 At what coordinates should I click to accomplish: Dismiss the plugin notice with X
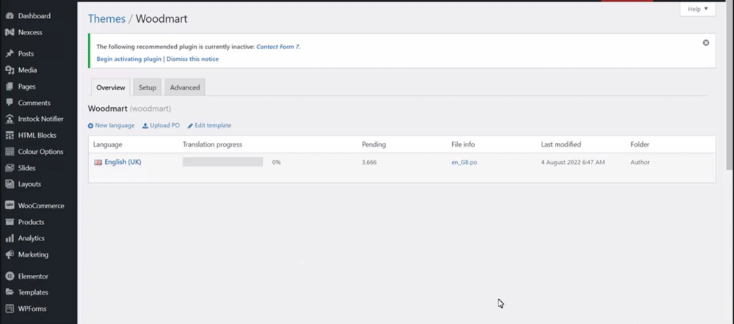click(706, 43)
